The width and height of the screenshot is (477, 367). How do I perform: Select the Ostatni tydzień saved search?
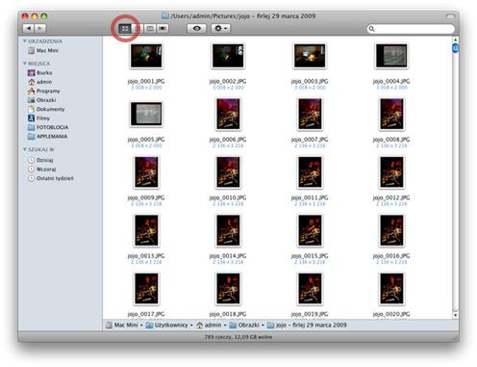coord(51,178)
